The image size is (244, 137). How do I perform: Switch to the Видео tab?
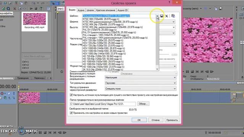[x=72, y=10]
